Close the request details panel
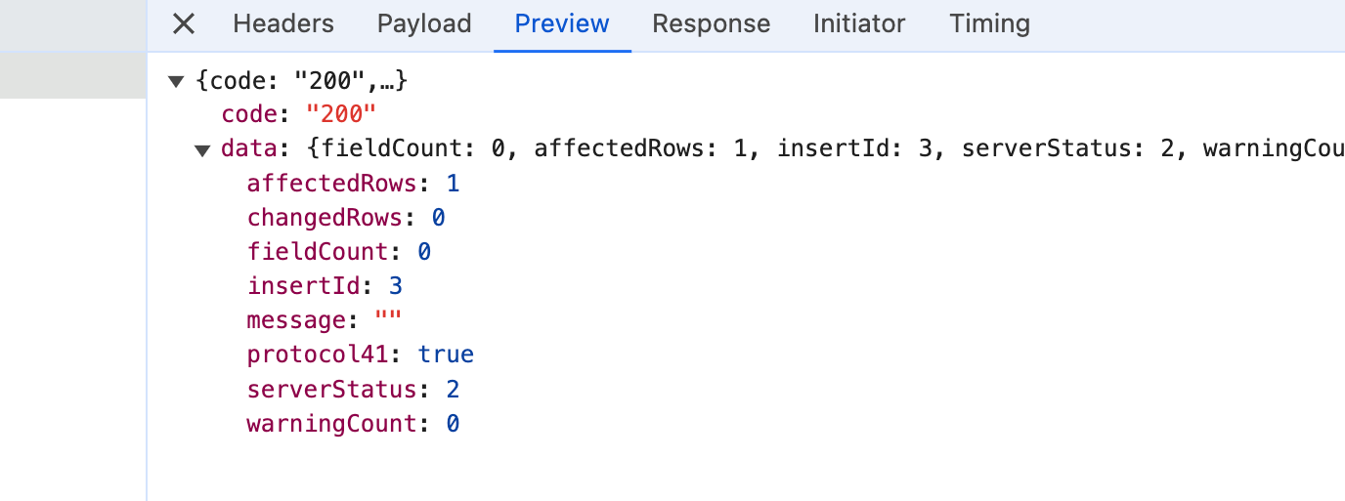Viewport: 1345px width, 501px height. [x=183, y=24]
